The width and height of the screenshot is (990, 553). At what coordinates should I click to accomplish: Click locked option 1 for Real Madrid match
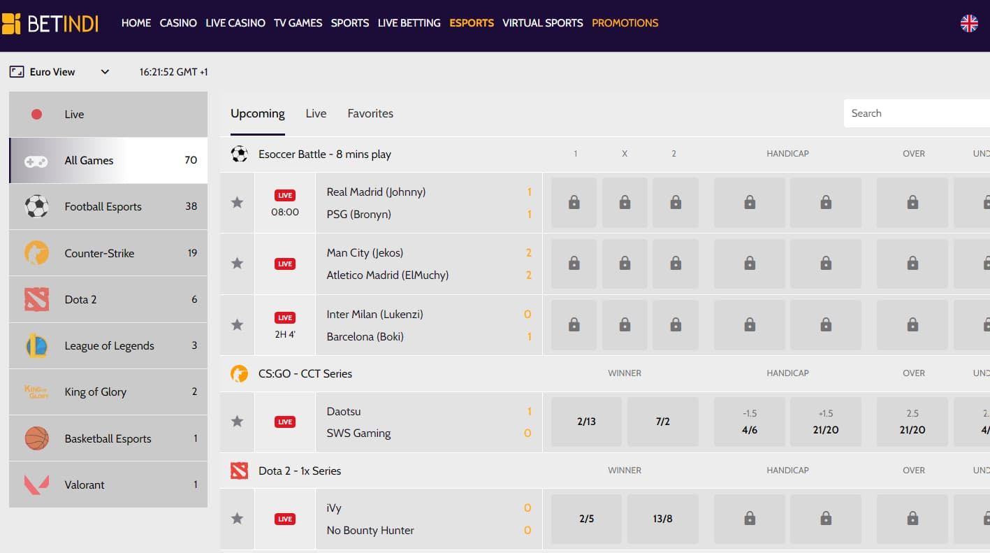(574, 203)
